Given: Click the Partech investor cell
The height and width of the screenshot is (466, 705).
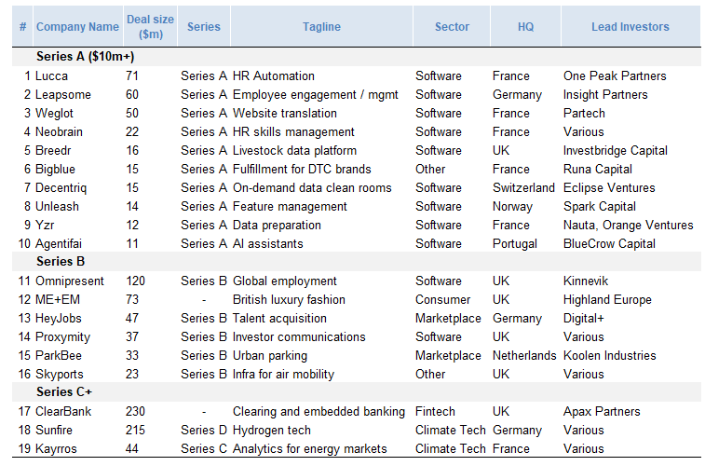Looking at the screenshot, I should 584,114.
